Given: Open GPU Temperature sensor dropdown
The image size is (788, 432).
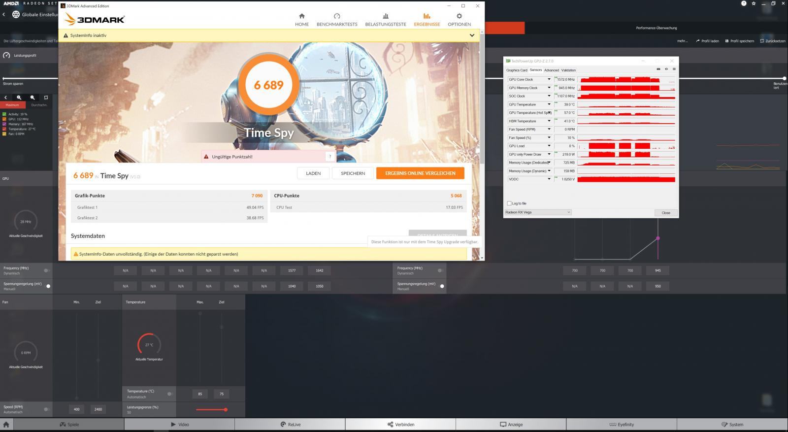Looking at the screenshot, I should (549, 104).
